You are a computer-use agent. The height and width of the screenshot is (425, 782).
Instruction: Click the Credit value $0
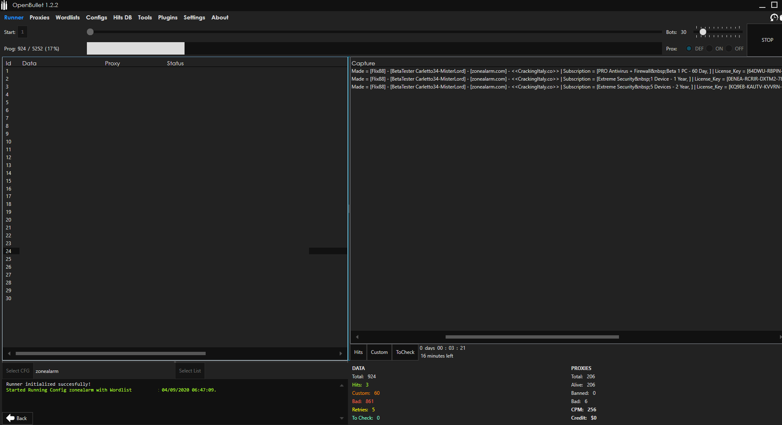(594, 418)
